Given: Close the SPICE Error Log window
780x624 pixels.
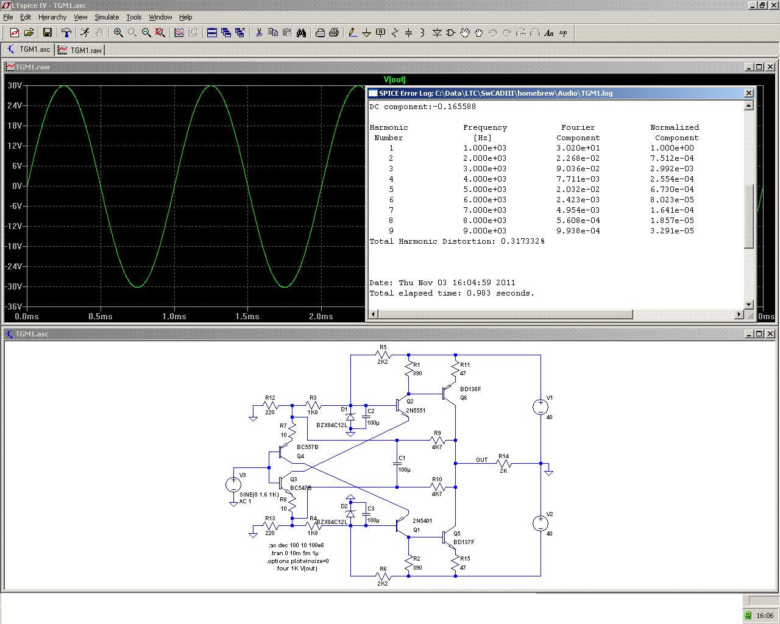Looking at the screenshot, I should tap(749, 93).
